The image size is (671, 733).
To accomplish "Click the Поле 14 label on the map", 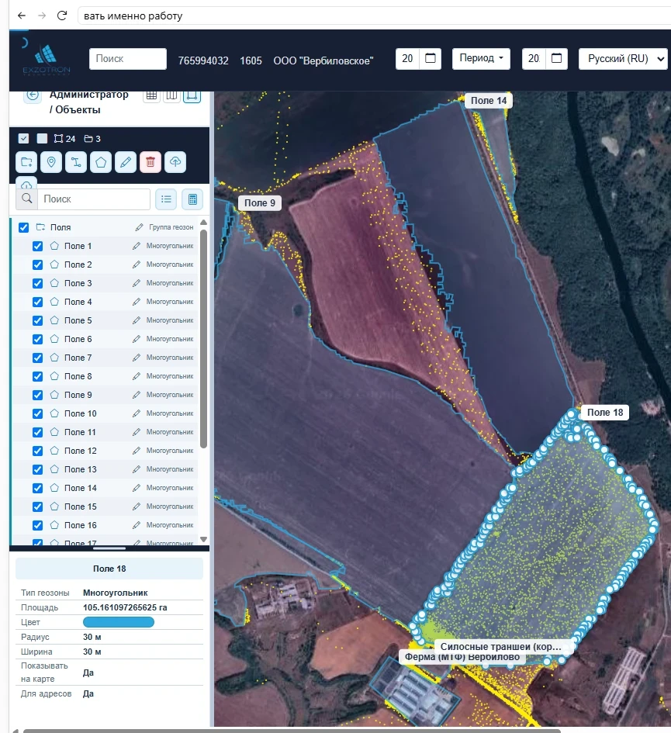I will click(x=489, y=101).
